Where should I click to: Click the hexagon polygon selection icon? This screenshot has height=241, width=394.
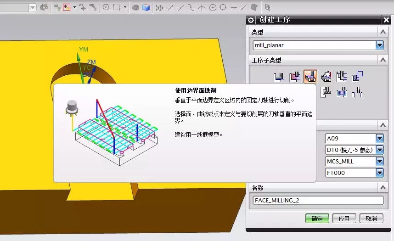106,7
